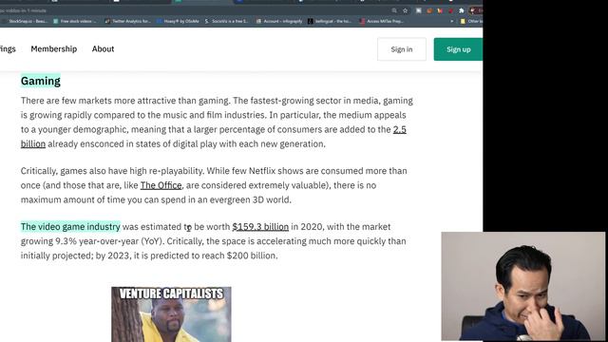
Task: Open the About nav item
Action: click(x=103, y=48)
